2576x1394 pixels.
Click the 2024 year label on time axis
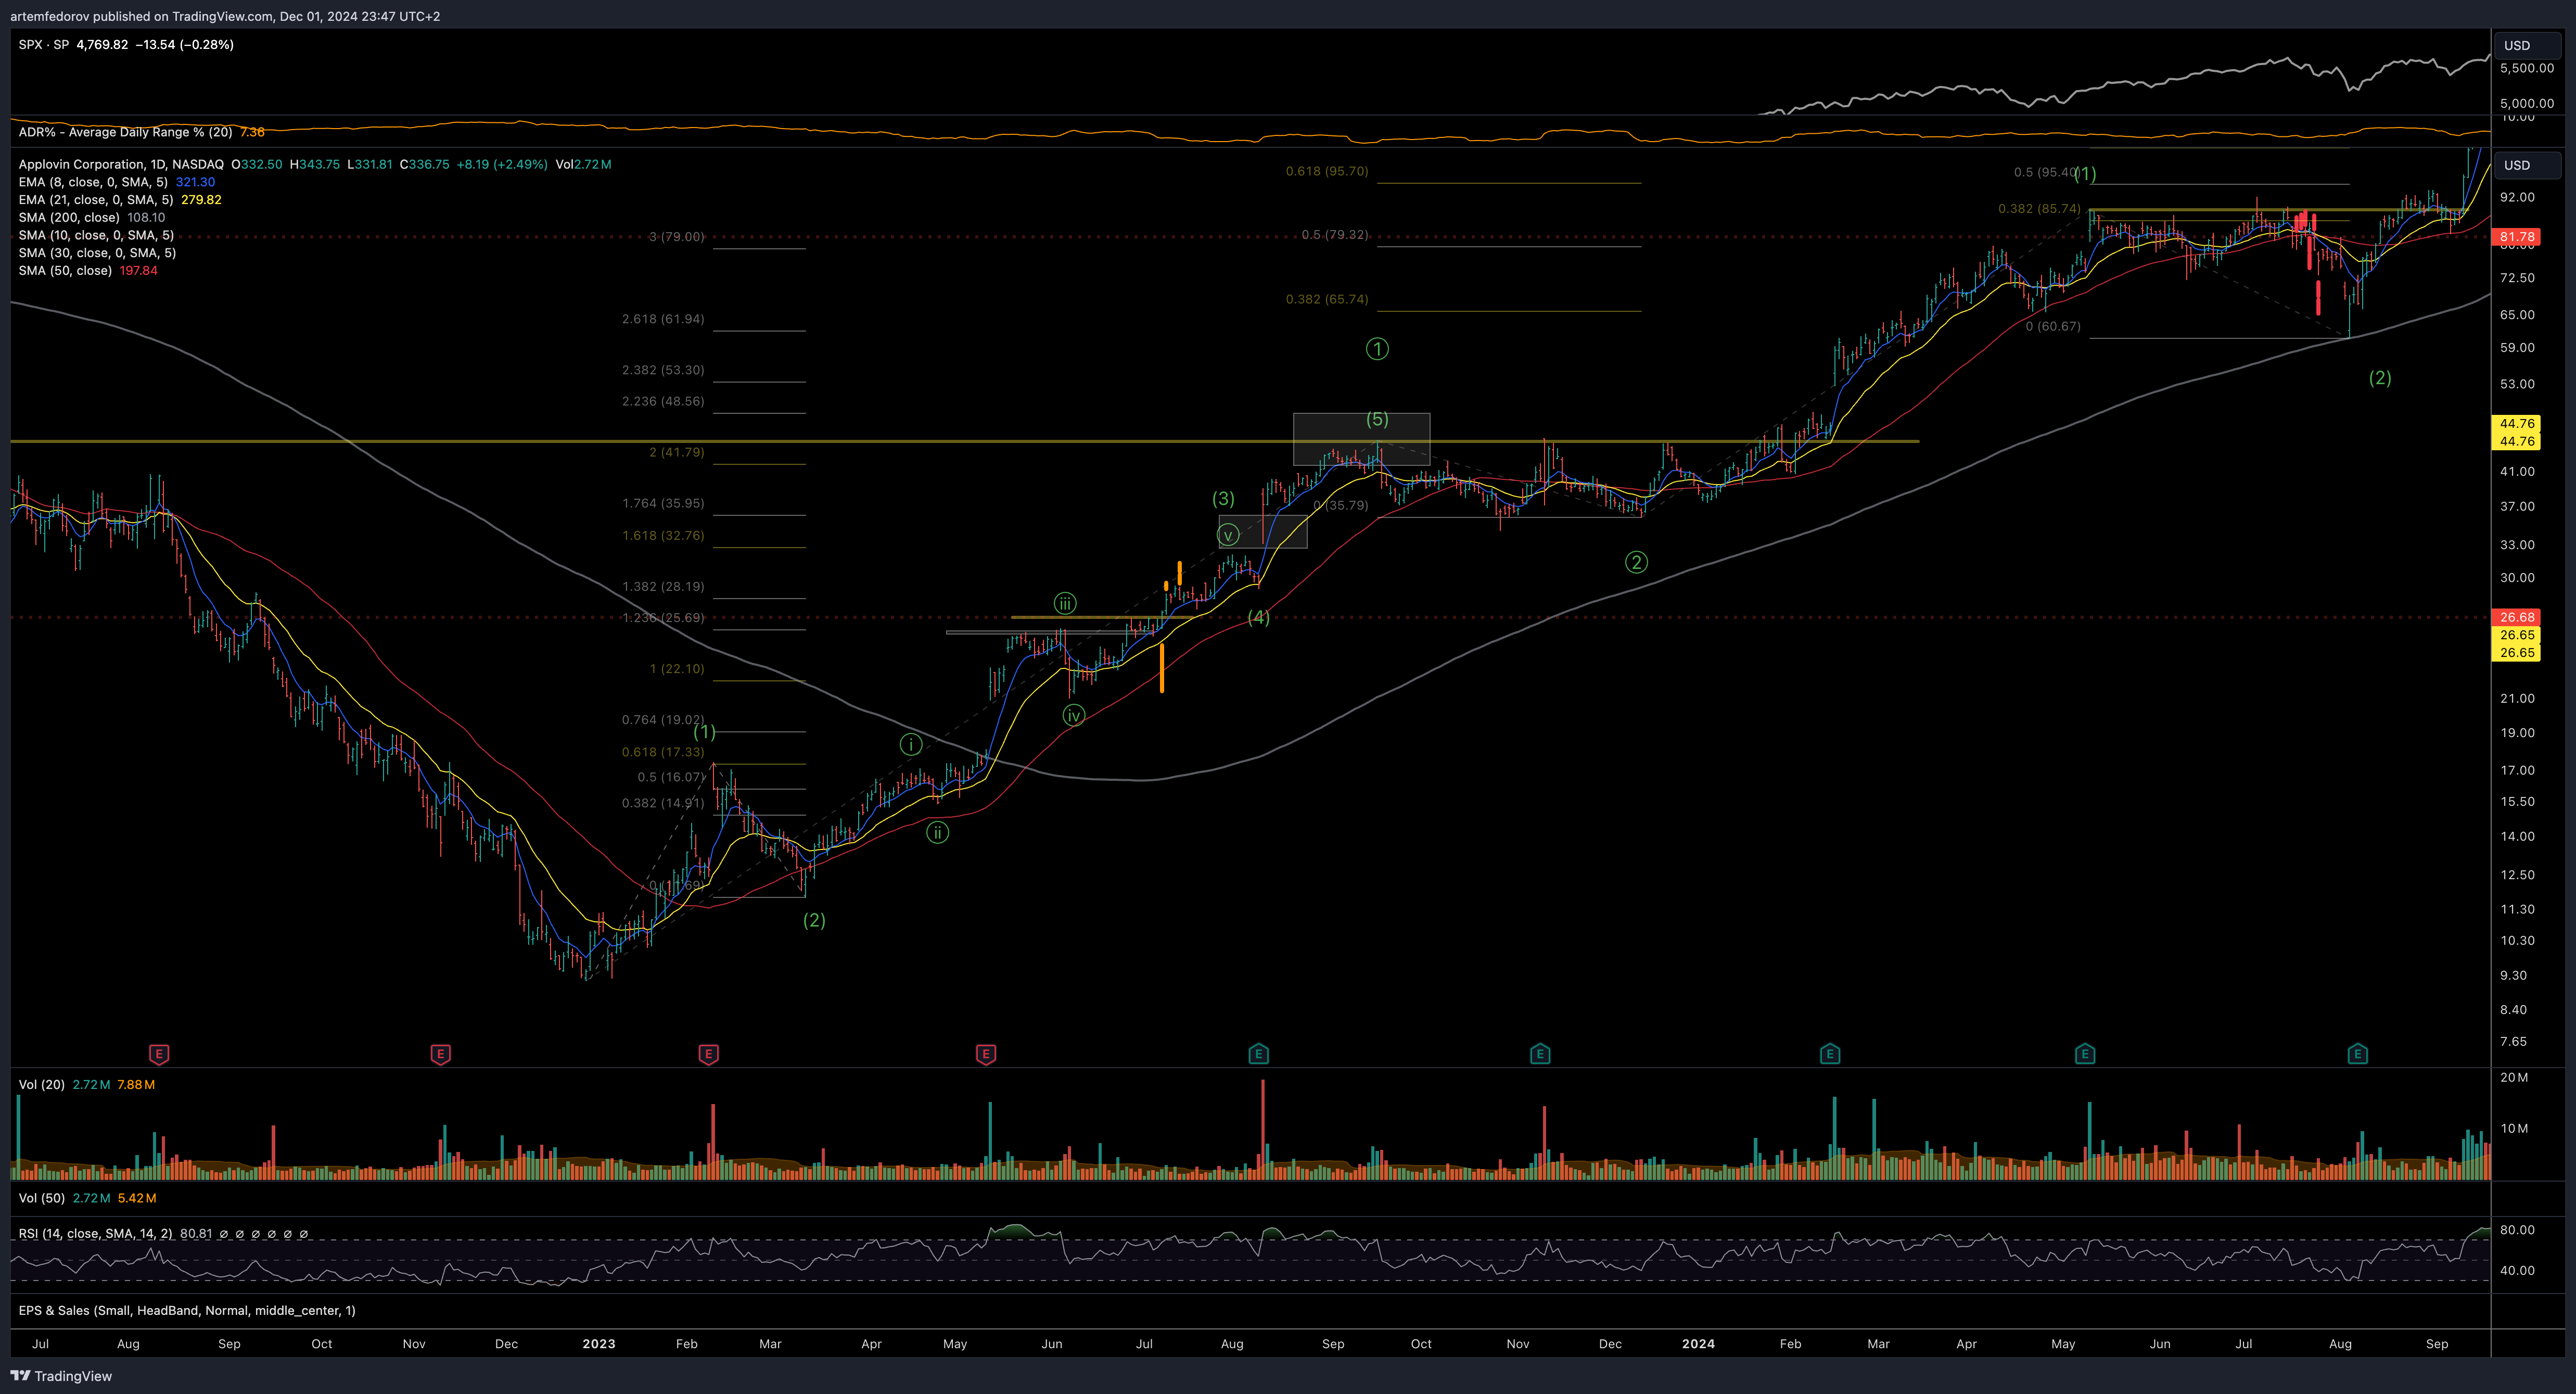pos(1698,1344)
